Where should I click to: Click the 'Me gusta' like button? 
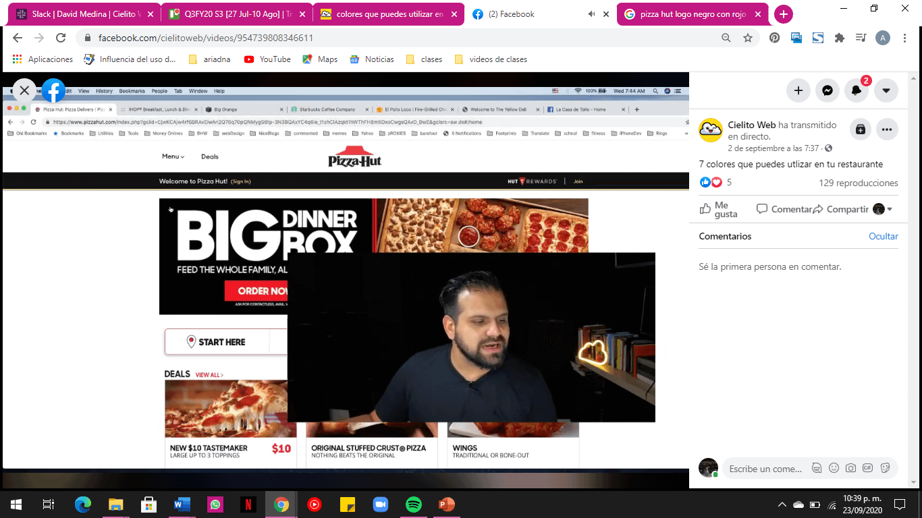click(x=720, y=209)
